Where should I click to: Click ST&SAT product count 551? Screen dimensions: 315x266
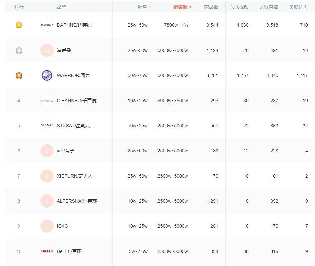pyautogui.click(x=214, y=126)
